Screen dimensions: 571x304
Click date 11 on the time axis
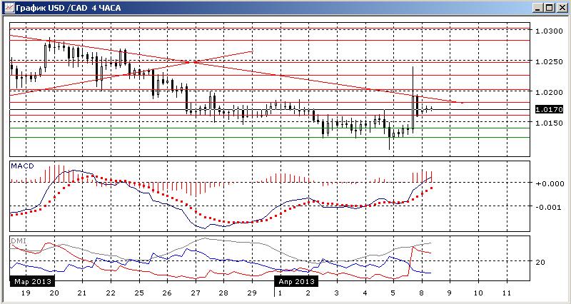[x=506, y=293]
